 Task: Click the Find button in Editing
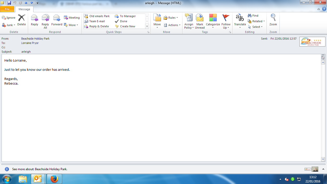pyautogui.click(x=253, y=16)
